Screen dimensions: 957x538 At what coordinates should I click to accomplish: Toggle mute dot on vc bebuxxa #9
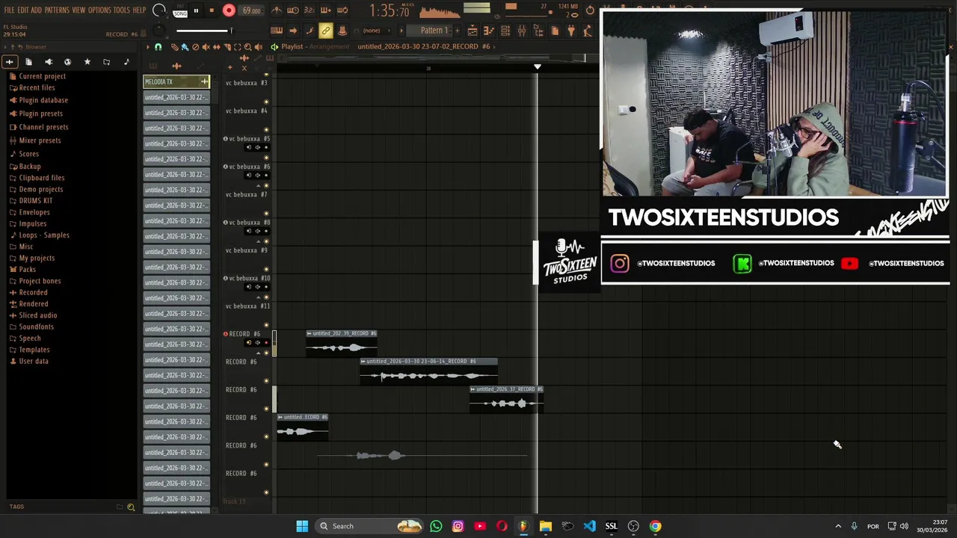(266, 269)
